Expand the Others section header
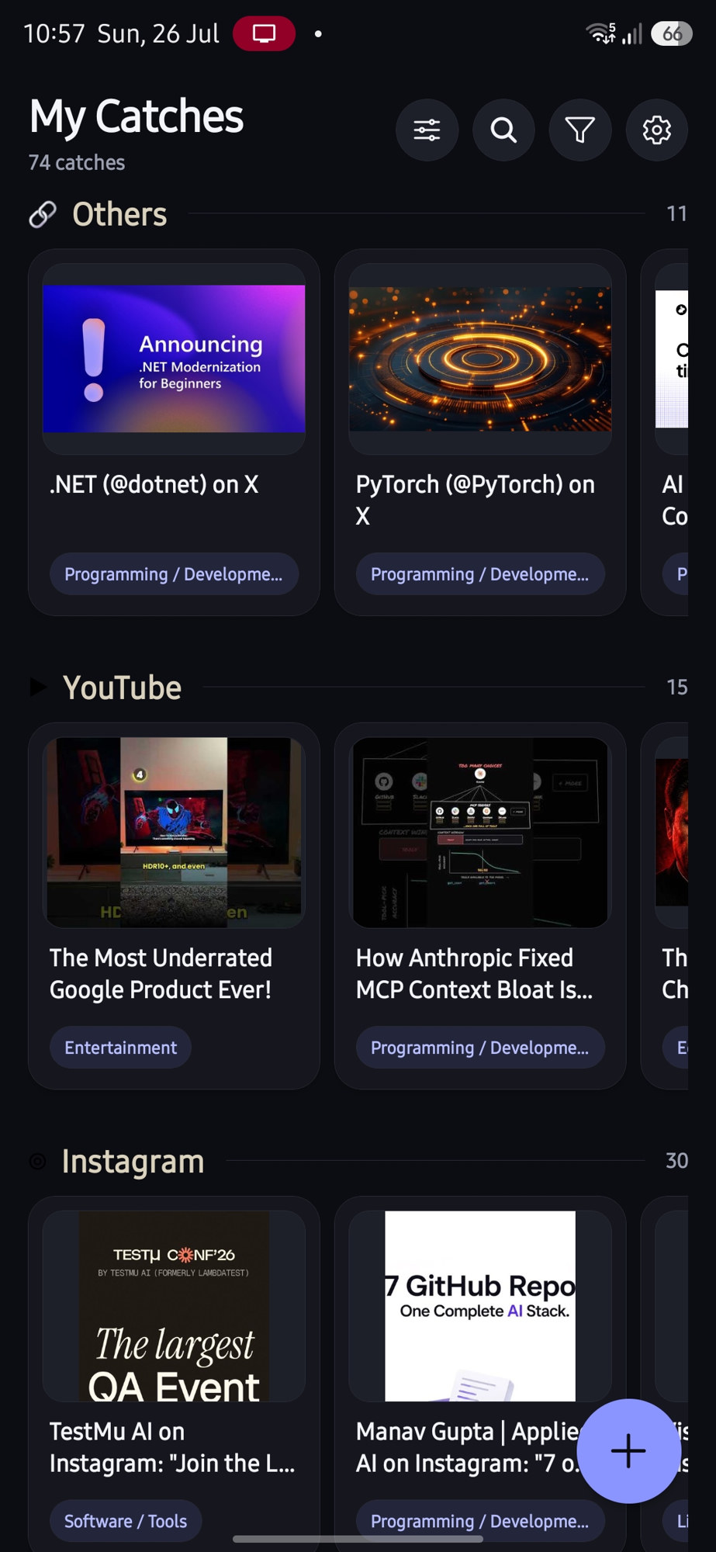 click(x=119, y=214)
